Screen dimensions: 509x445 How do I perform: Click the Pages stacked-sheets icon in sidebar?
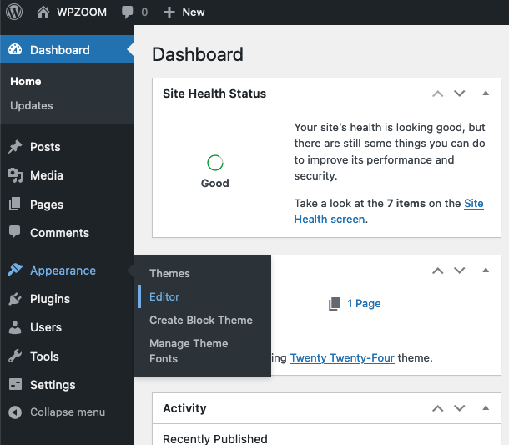(x=15, y=204)
